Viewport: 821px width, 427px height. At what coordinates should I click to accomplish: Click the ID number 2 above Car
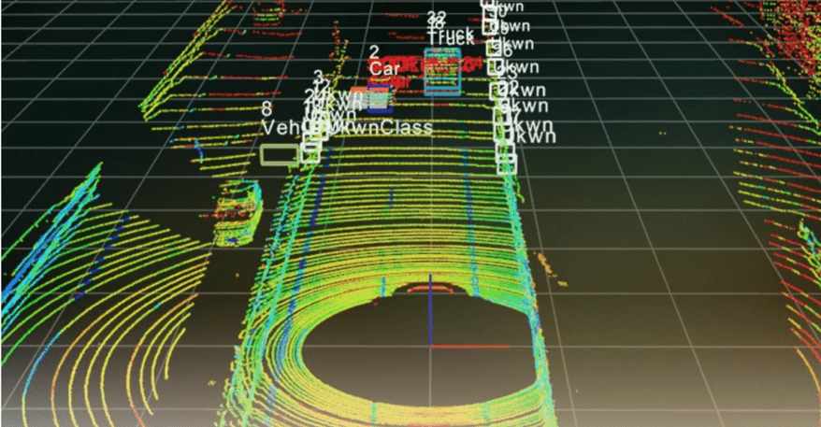click(374, 52)
